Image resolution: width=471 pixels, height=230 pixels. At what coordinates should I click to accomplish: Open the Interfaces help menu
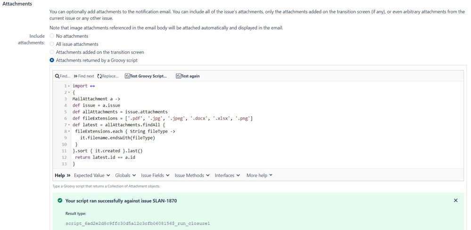227,175
